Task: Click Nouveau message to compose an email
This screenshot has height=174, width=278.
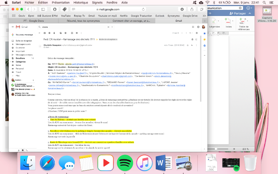Action: (x=24, y=35)
